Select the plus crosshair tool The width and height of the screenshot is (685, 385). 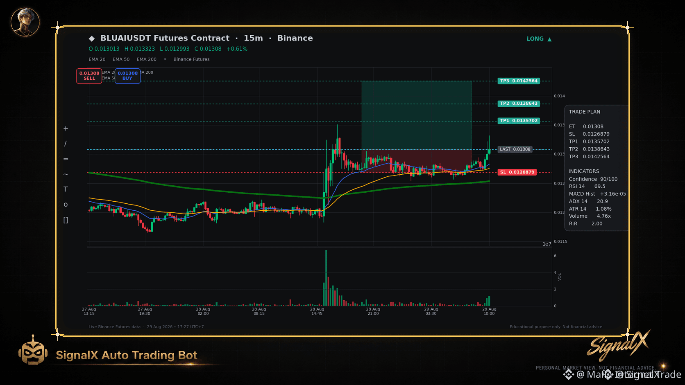pos(66,128)
